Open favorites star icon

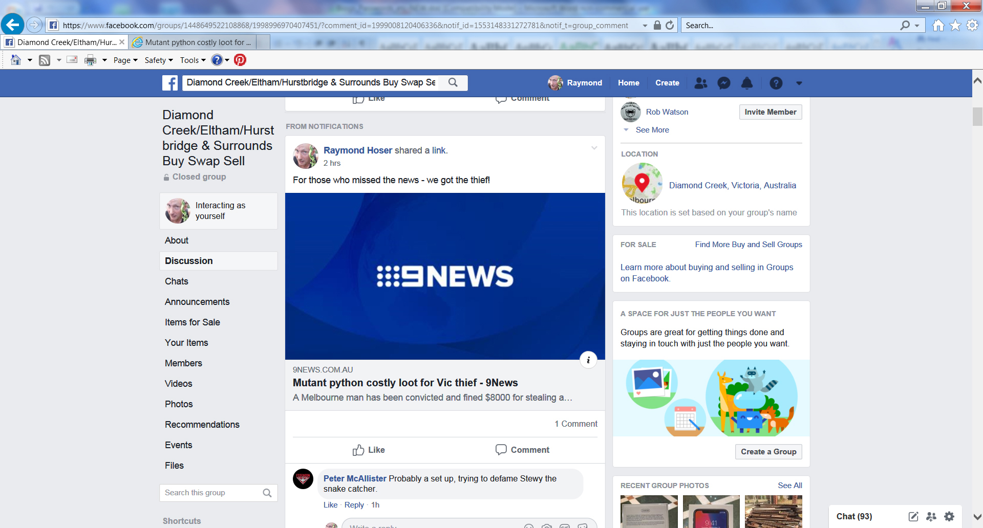[x=955, y=25]
